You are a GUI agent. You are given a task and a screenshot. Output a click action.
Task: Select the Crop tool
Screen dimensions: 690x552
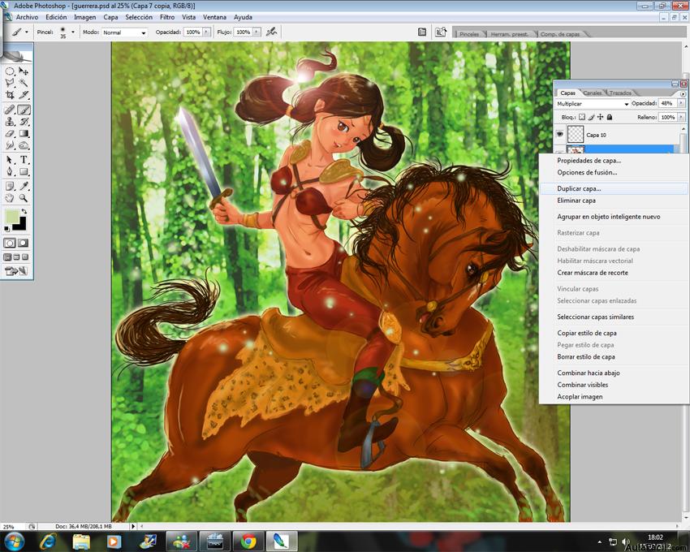point(10,95)
